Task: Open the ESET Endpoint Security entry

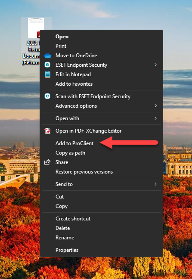Action: point(101,65)
